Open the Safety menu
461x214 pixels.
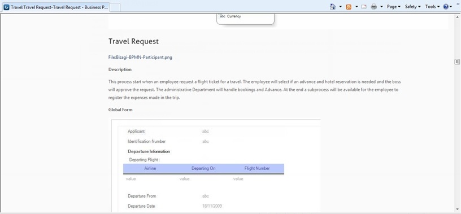click(413, 6)
